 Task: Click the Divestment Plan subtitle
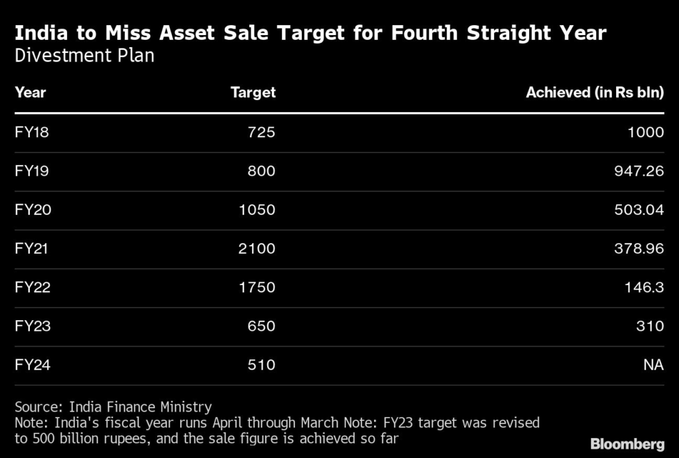[x=84, y=56]
